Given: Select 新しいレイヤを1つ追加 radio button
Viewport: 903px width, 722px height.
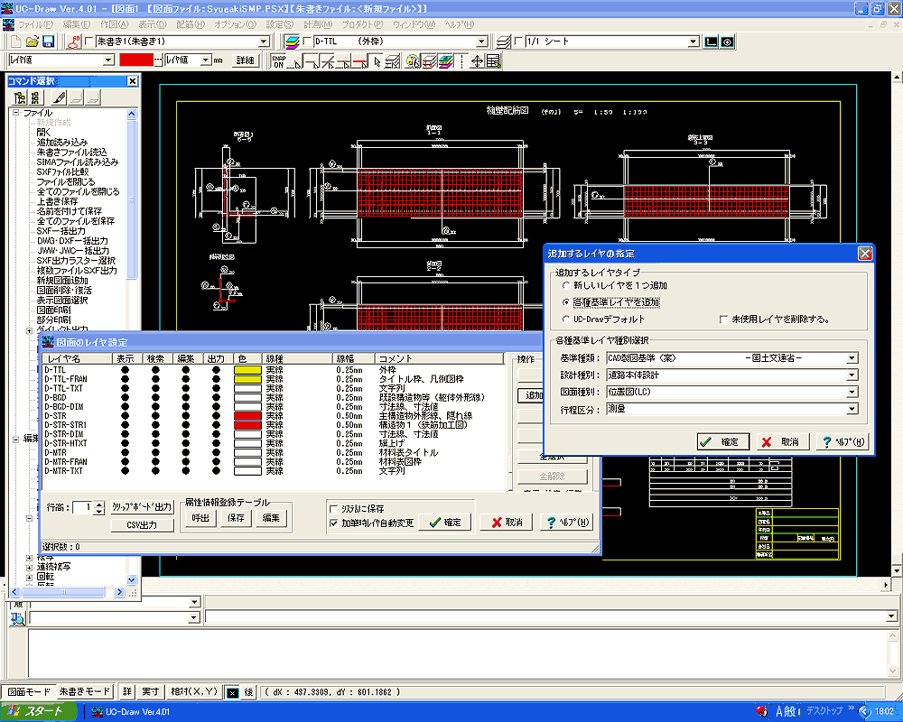Looking at the screenshot, I should 566,285.
